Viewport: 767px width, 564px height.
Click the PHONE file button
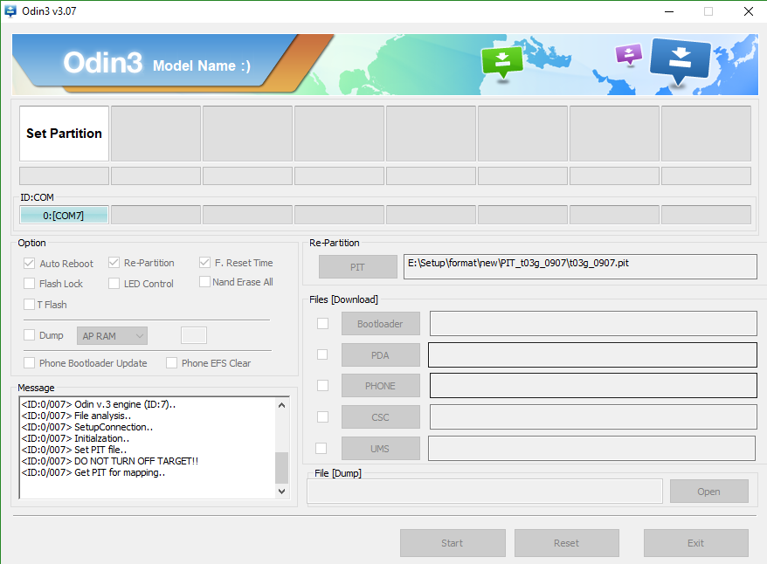(381, 386)
